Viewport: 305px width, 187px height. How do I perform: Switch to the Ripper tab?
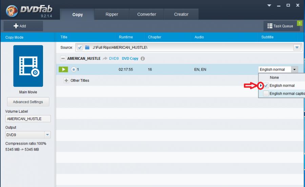[x=112, y=14]
